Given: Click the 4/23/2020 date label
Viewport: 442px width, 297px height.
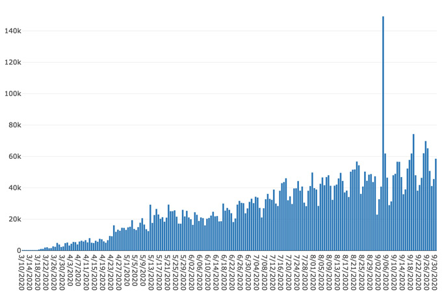Looking at the screenshot, I should pos(110,272).
